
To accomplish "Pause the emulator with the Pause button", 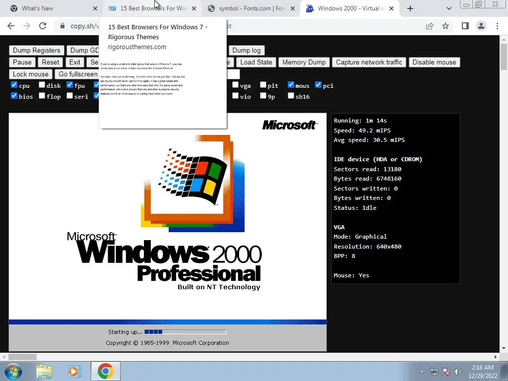I will [22, 62].
